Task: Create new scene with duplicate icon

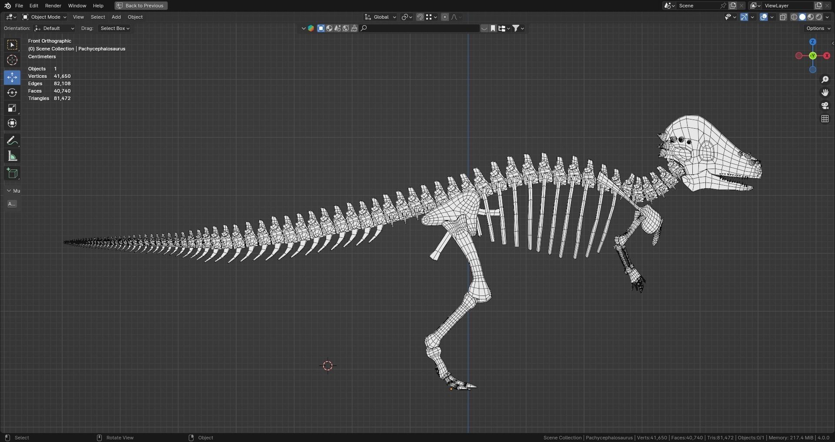Action: point(733,6)
